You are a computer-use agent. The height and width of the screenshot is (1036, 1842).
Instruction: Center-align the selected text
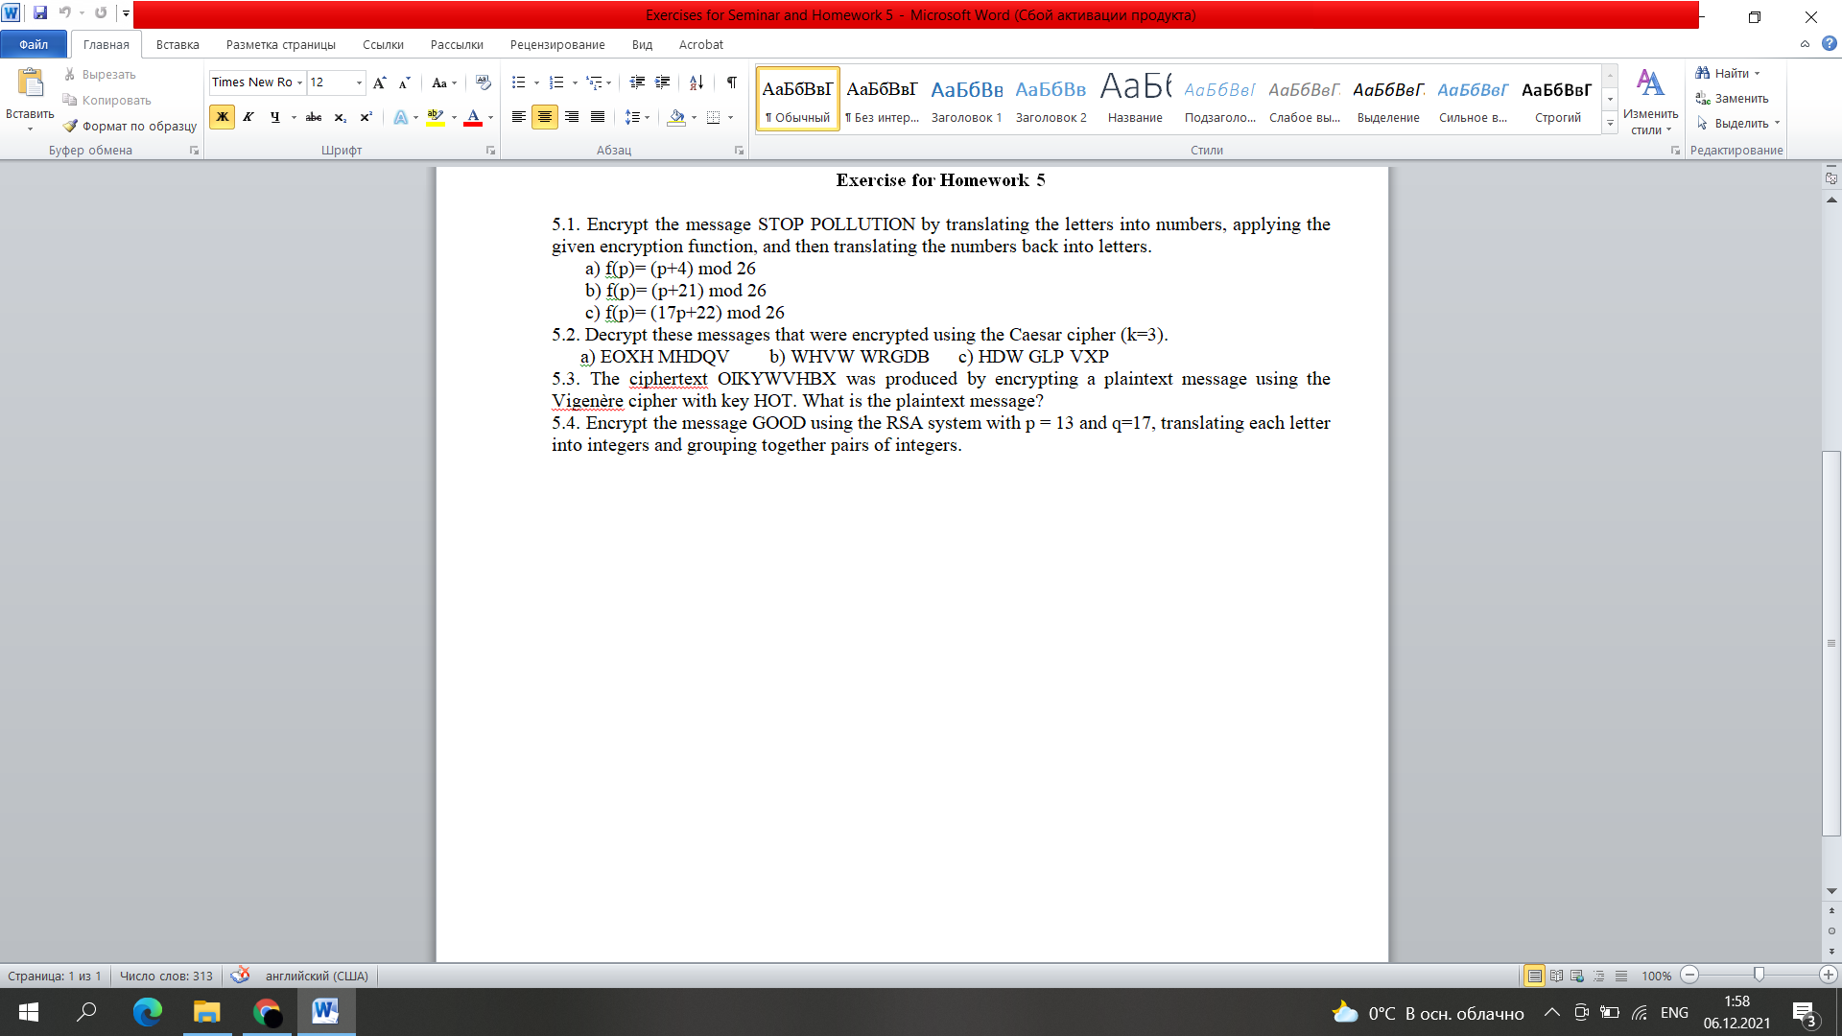[545, 117]
